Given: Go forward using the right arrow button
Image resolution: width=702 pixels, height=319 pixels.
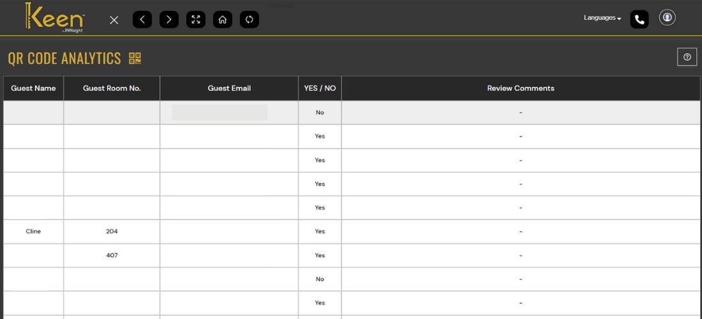Looking at the screenshot, I should coord(169,20).
